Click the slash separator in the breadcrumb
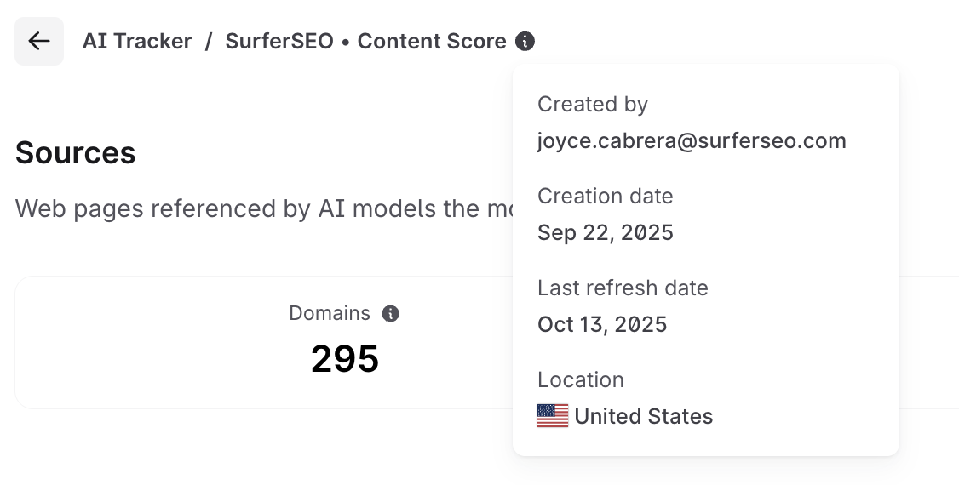The height and width of the screenshot is (485, 959). (x=208, y=41)
